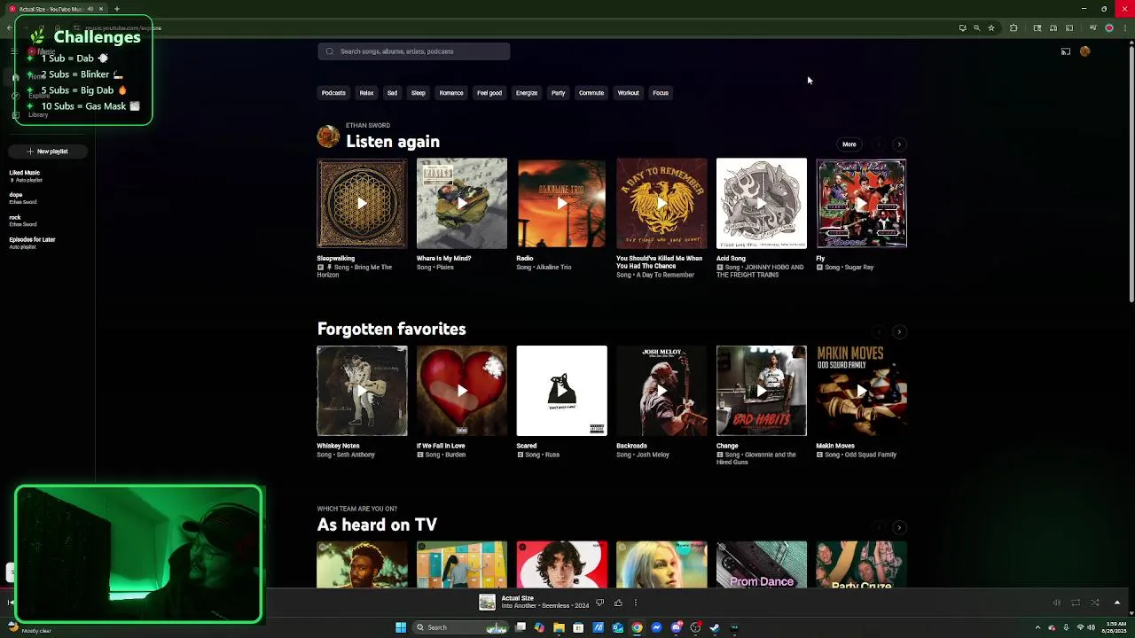Screen dimensions: 1135x638
Task: Open the now-playing album thumbnail
Action: [x=487, y=603]
